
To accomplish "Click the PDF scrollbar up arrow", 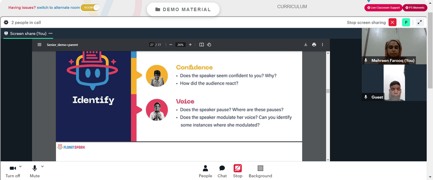I will tap(328, 53).
